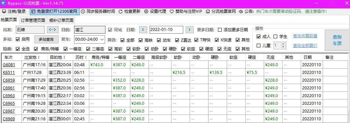Open train C6963 link
Screen dimensions: 350x123
point(9,95)
